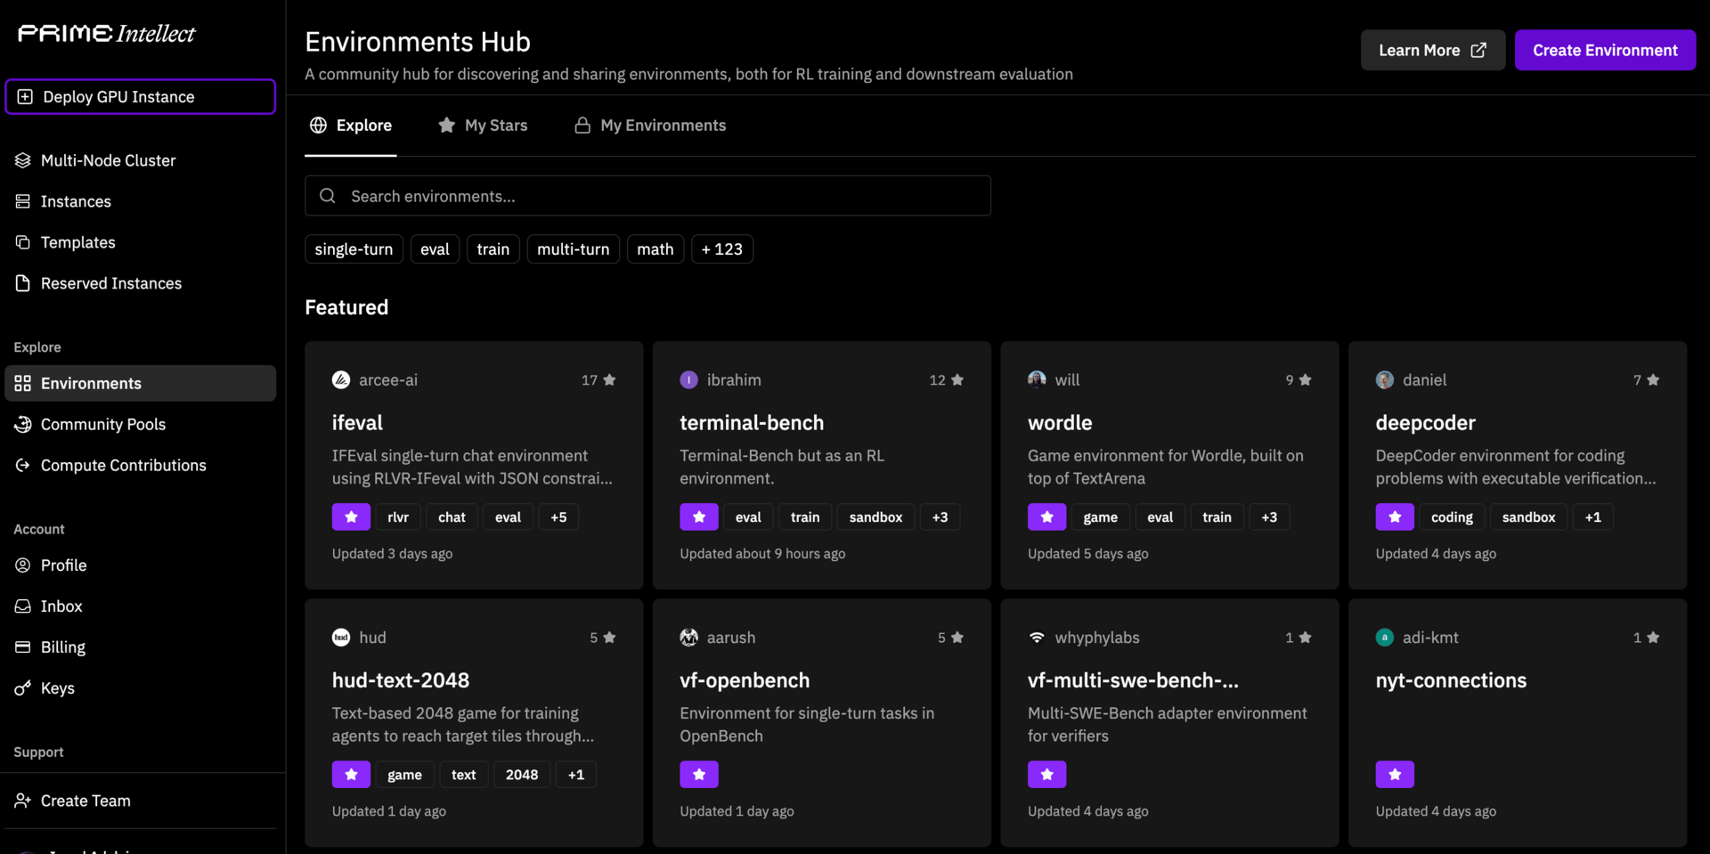
Task: Open Community Pools in sidebar
Action: (140, 424)
